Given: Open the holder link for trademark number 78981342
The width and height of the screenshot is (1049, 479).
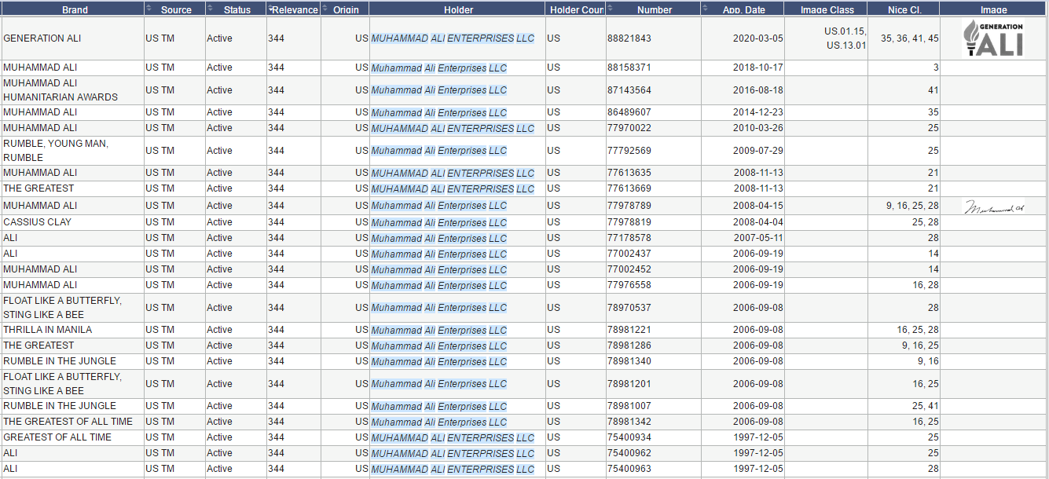Looking at the screenshot, I should click(439, 422).
